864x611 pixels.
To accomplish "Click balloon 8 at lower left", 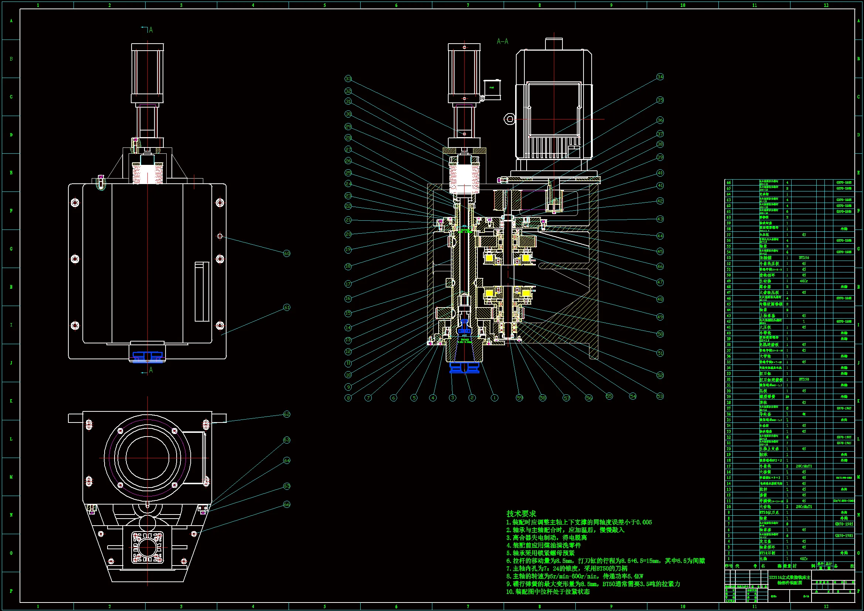I will click(348, 398).
